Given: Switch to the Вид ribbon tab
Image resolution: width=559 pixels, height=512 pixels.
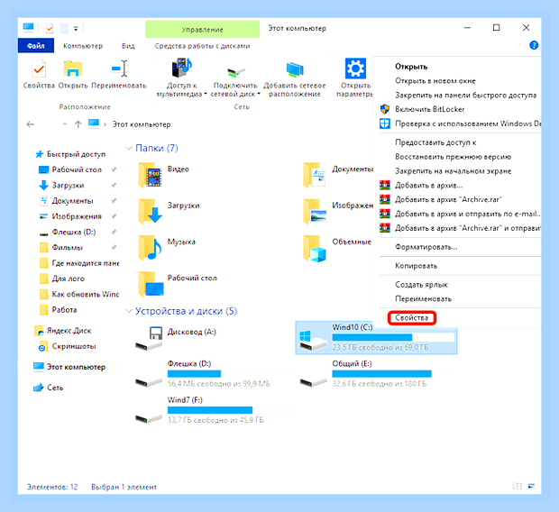Looking at the screenshot, I should point(128,46).
